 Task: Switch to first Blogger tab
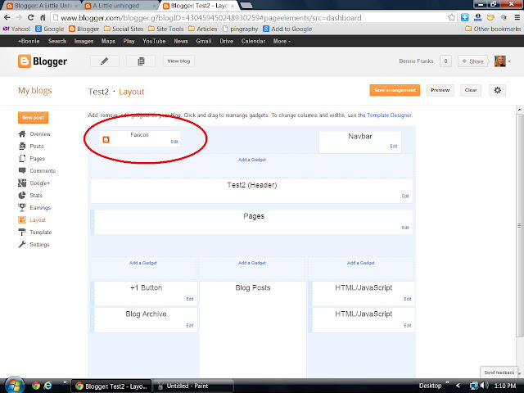42,6
